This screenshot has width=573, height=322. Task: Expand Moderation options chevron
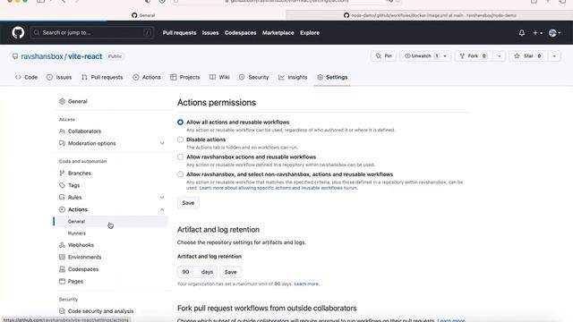pyautogui.click(x=162, y=143)
